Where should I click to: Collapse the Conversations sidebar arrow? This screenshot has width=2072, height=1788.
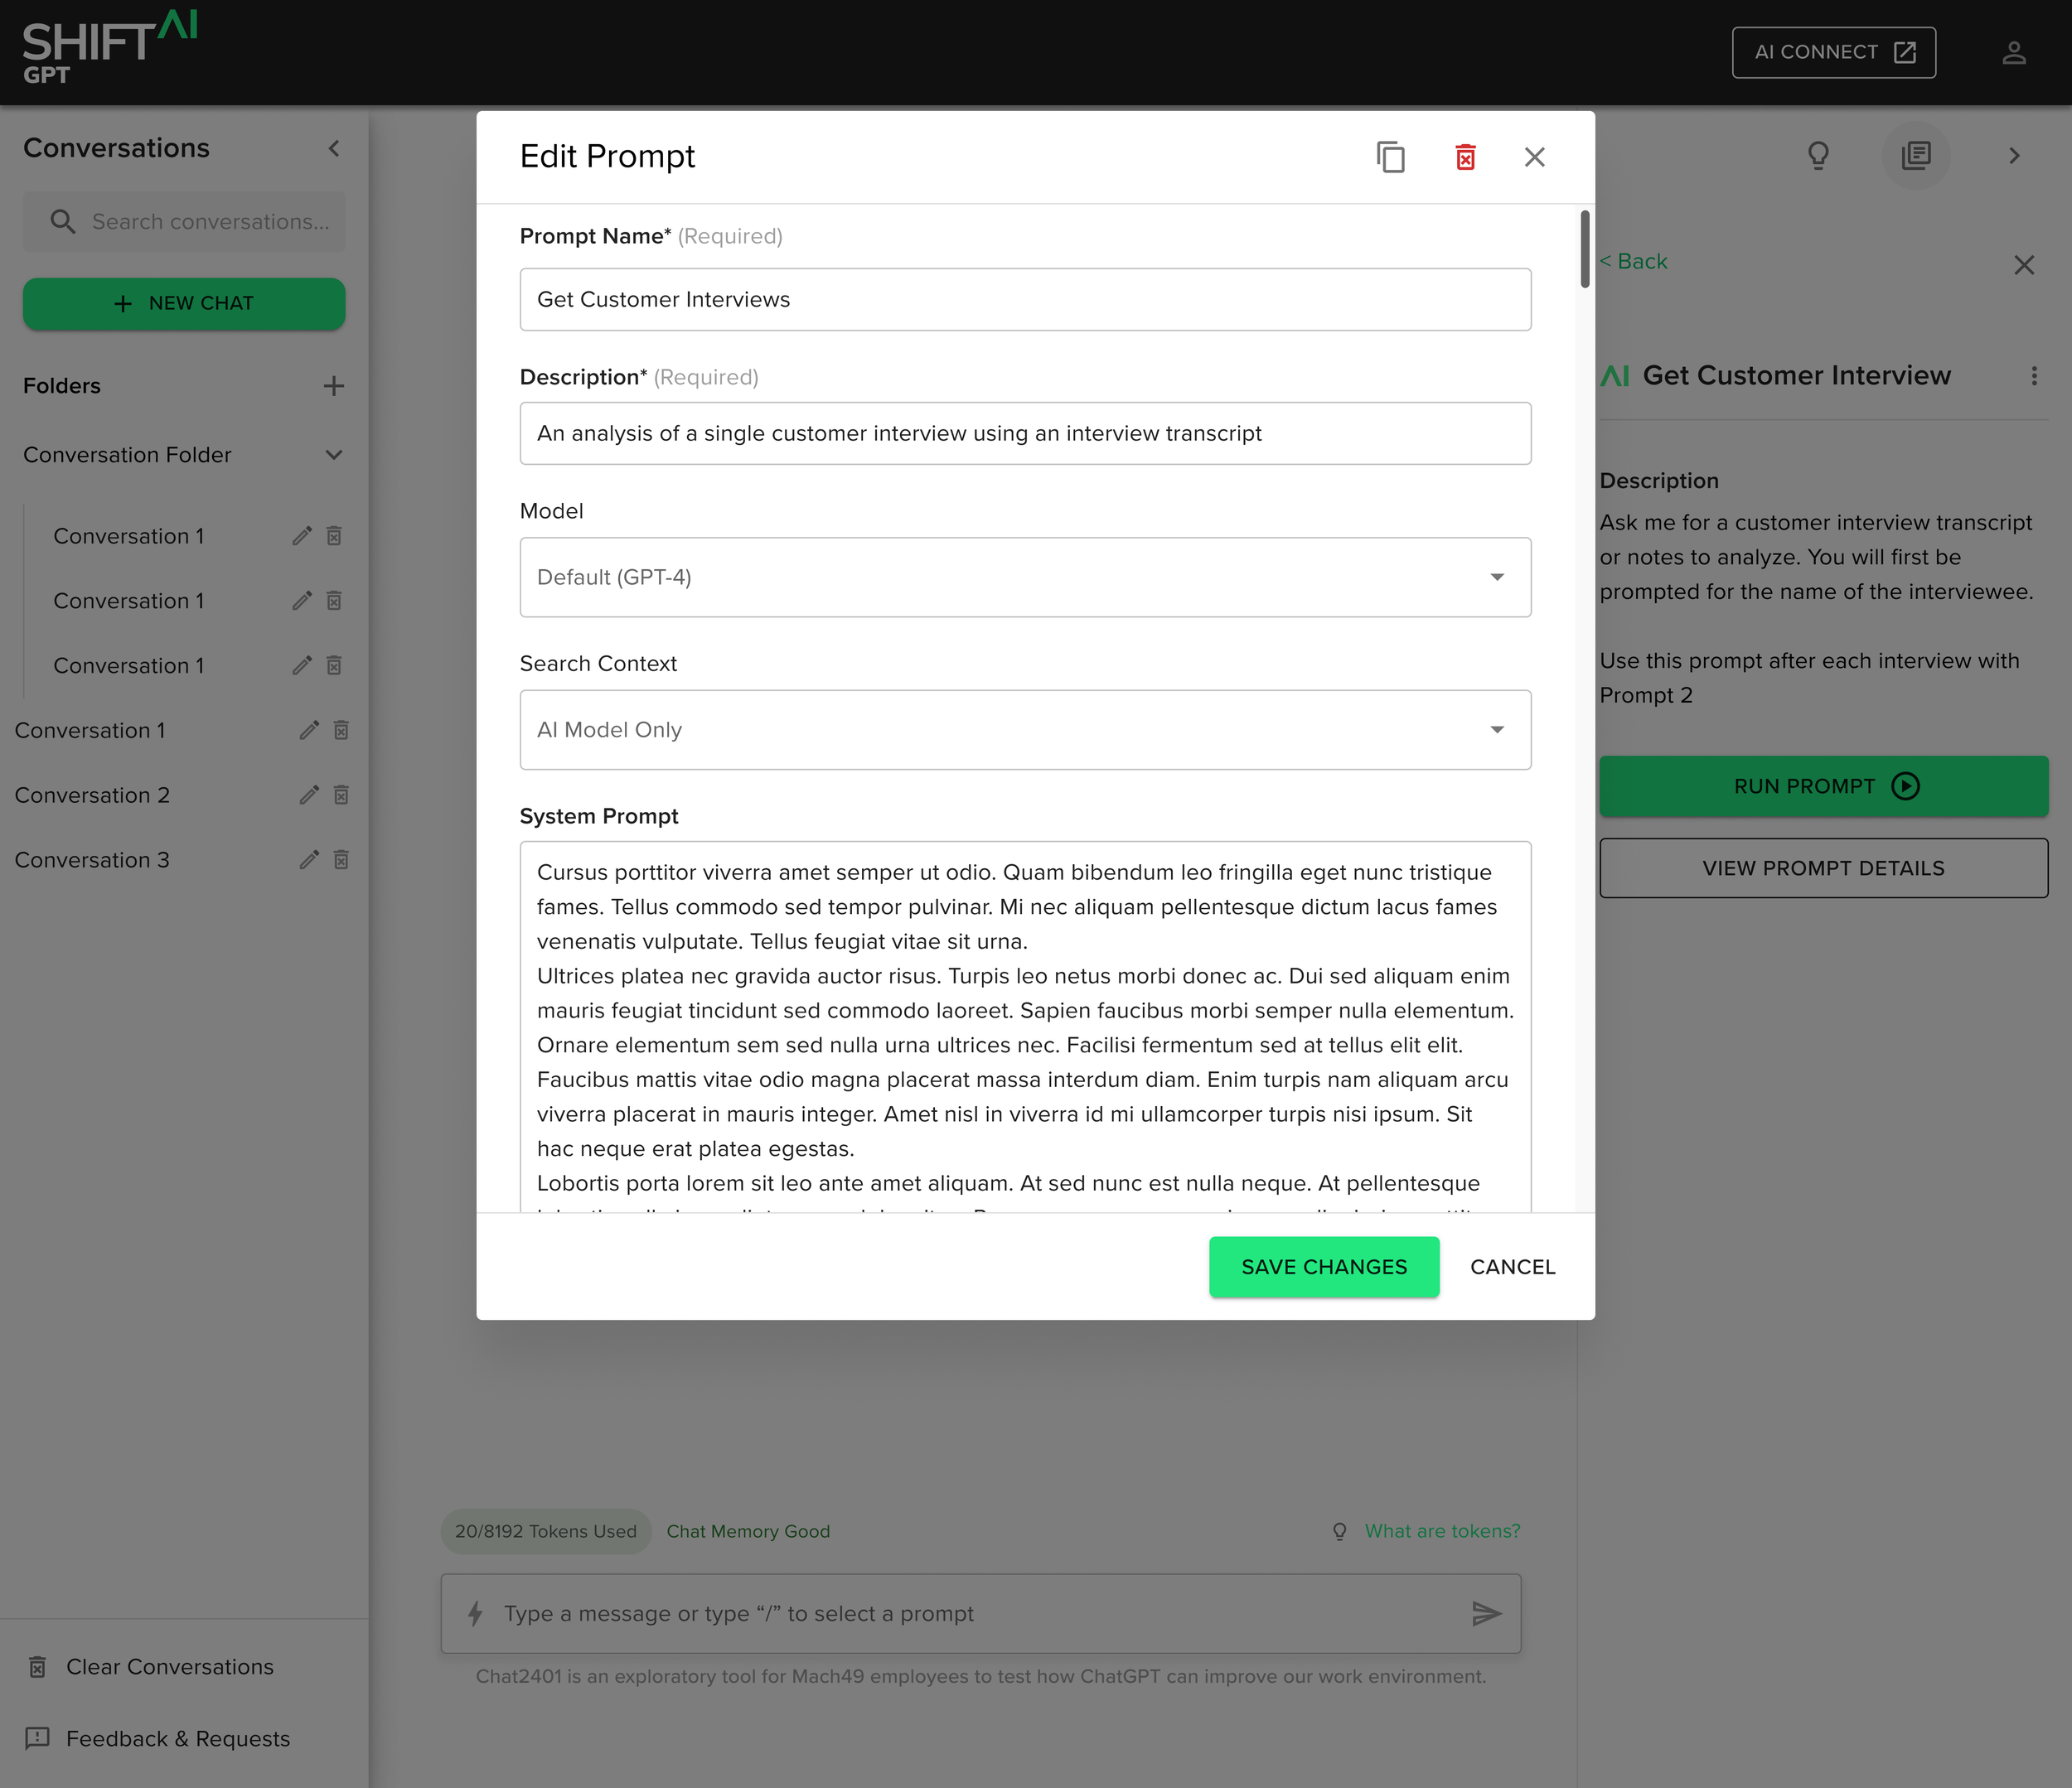click(334, 148)
